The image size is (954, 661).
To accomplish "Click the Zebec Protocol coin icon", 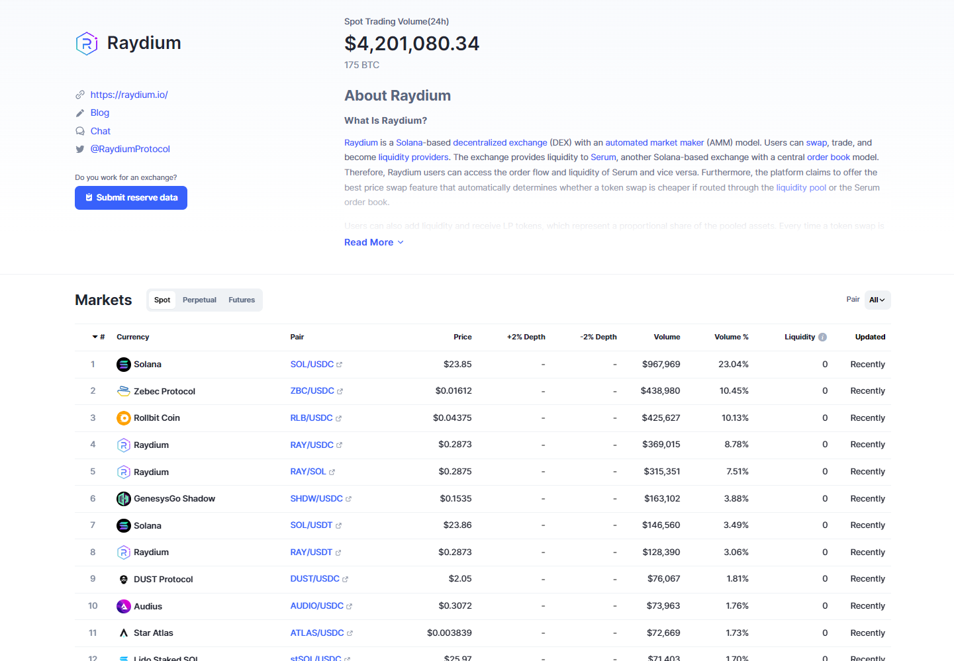I will pyautogui.click(x=124, y=392).
